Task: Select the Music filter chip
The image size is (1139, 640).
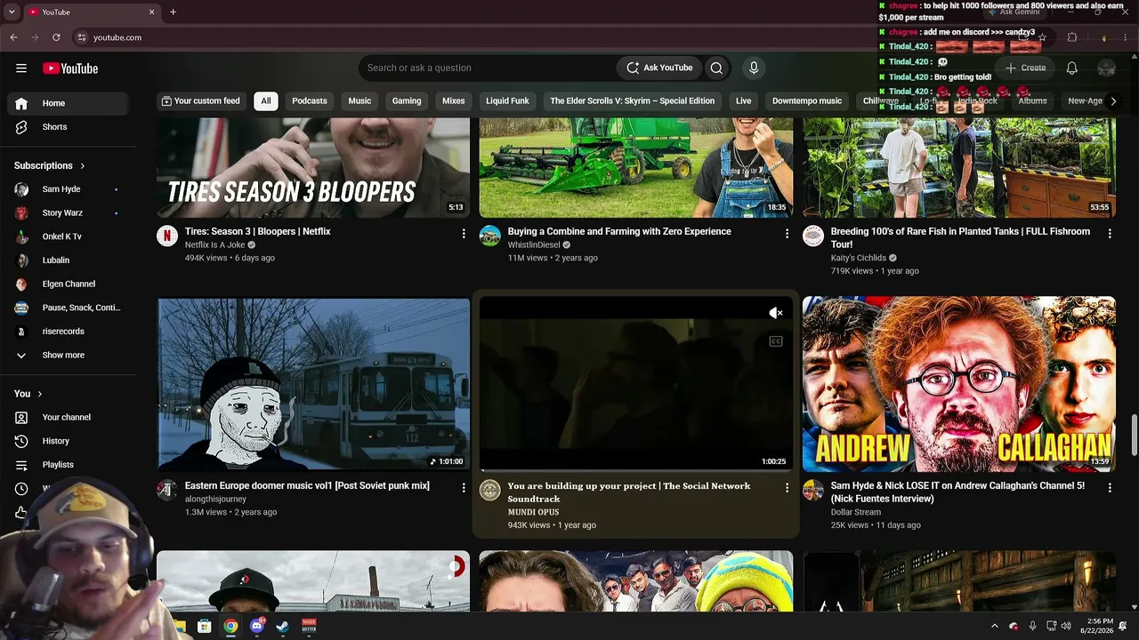Action: (359, 101)
